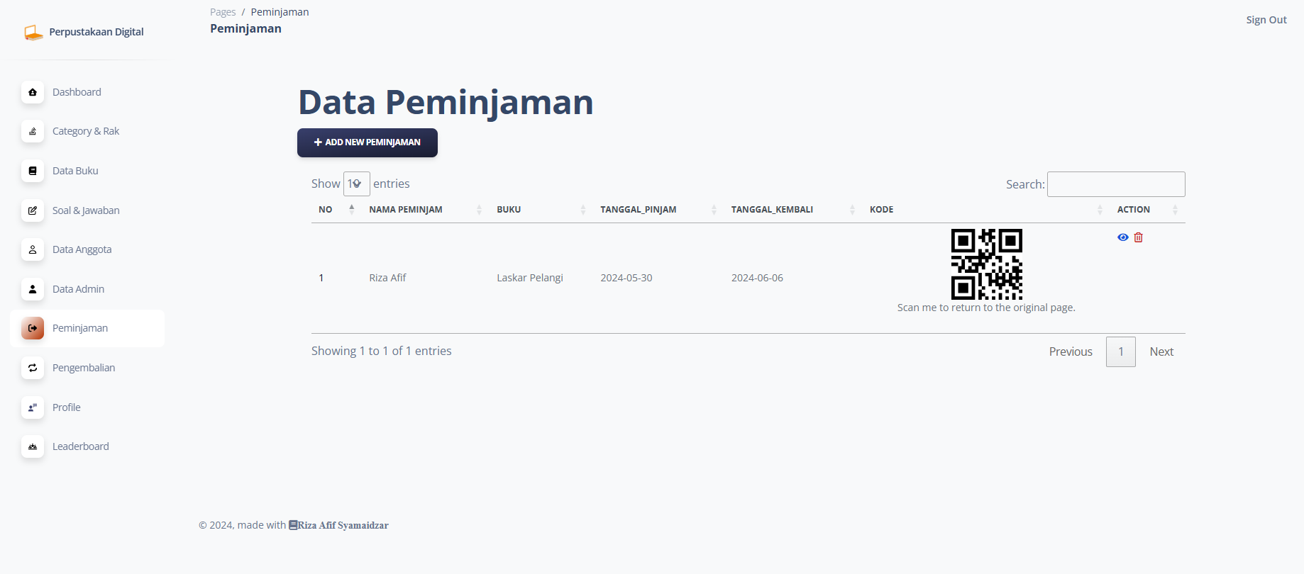The width and height of the screenshot is (1304, 574).
Task: Click the Sign Out link
Action: pos(1266,20)
